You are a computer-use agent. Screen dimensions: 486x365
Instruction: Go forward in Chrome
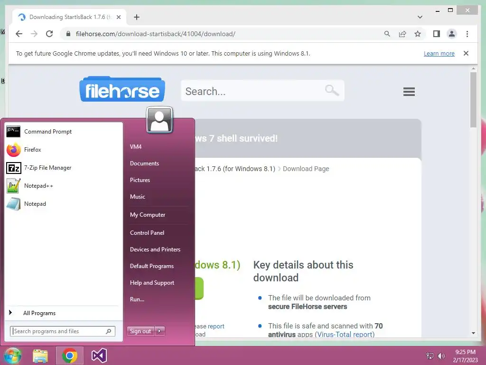[x=34, y=34]
